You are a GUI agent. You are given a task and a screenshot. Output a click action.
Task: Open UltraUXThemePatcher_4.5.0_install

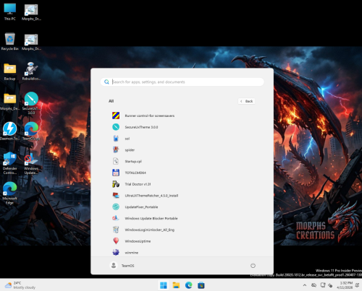[145, 196]
